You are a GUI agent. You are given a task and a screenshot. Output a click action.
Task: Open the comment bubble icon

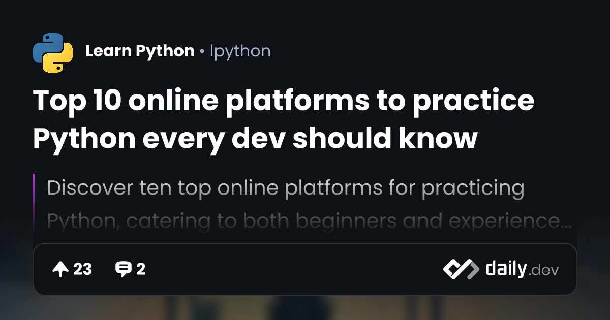point(123,269)
